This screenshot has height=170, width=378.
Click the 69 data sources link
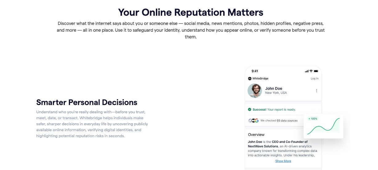[x=287, y=121]
